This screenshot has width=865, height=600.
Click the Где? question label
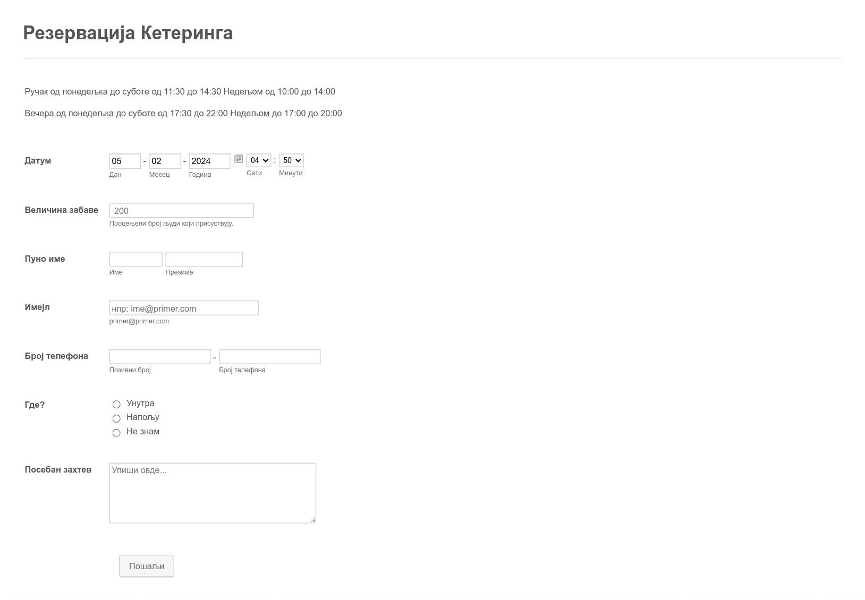tap(35, 405)
